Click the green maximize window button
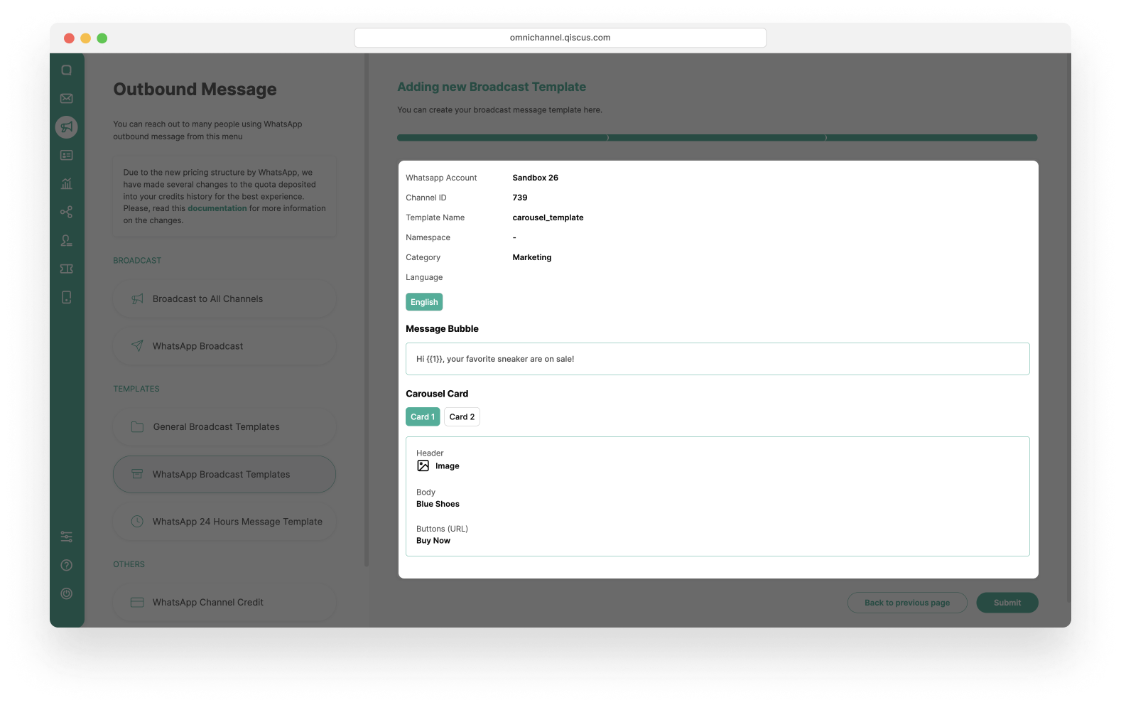The height and width of the screenshot is (705, 1121). click(102, 38)
